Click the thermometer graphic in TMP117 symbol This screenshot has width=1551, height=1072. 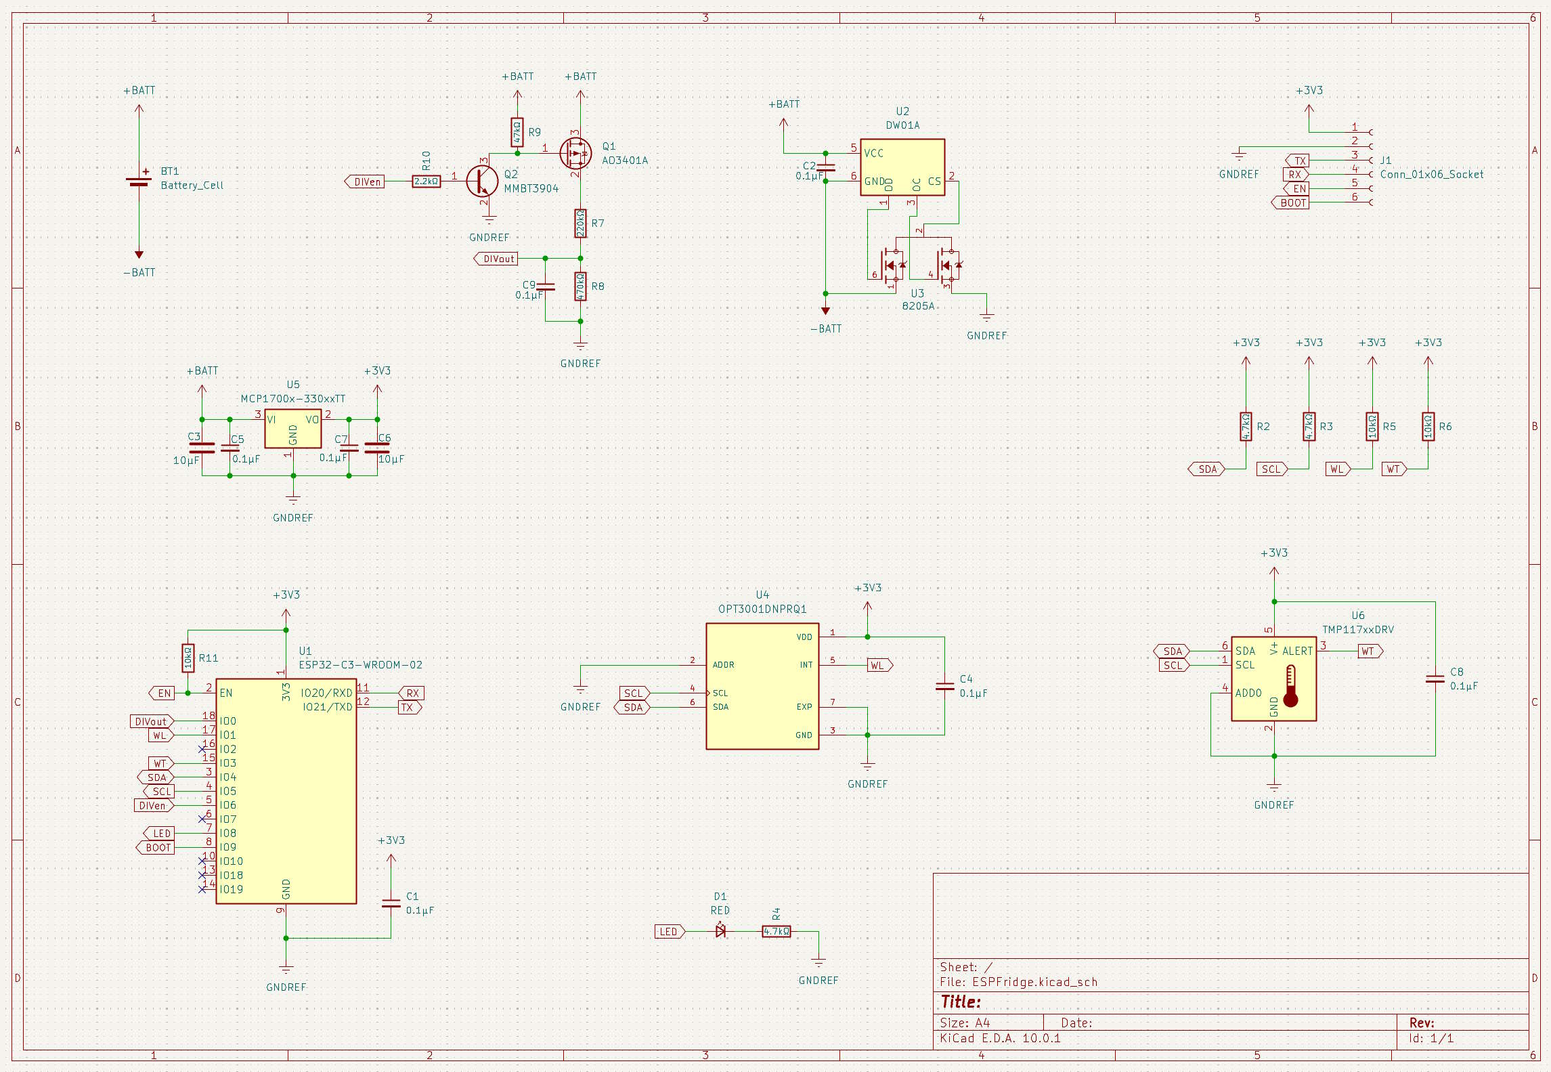[x=1290, y=686]
